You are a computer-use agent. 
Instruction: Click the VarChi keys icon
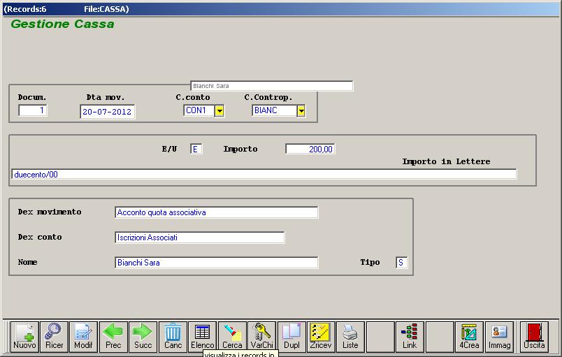(262, 336)
